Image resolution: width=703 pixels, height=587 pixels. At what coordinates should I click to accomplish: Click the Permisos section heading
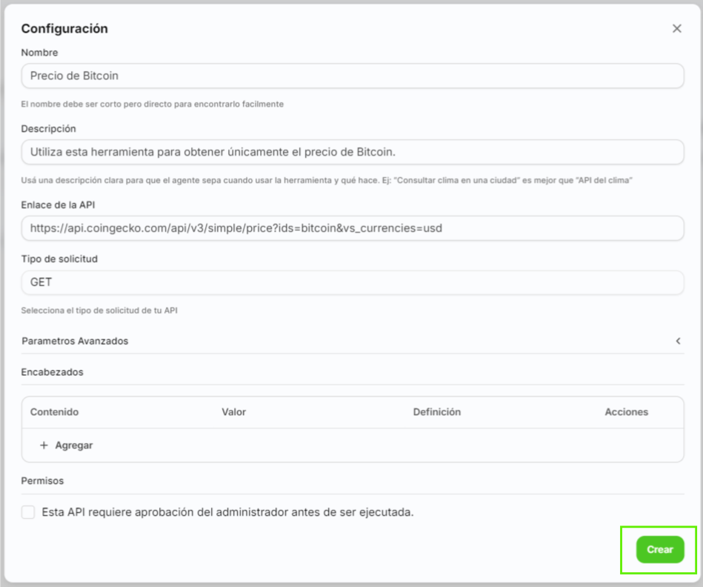[42, 481]
